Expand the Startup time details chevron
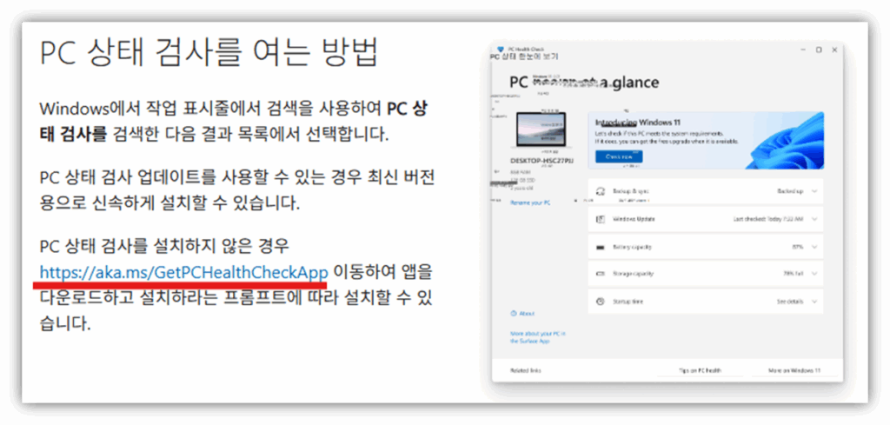The height and width of the screenshot is (425, 890). pos(814,302)
